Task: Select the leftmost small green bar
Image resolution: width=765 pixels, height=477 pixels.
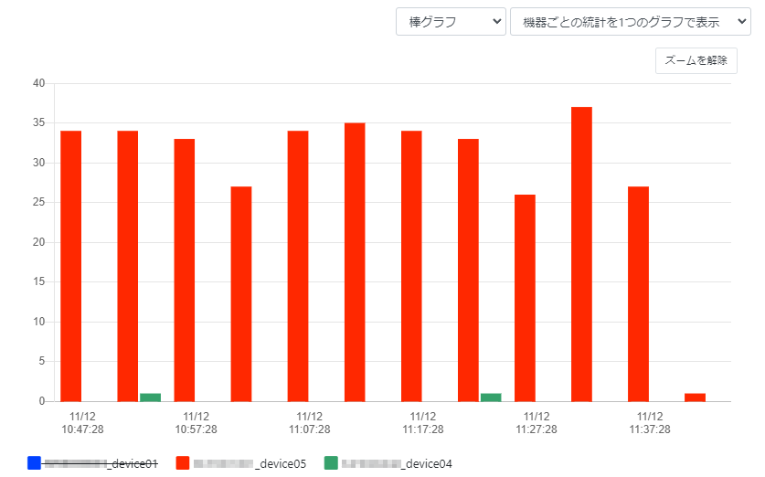Action: 151,397
